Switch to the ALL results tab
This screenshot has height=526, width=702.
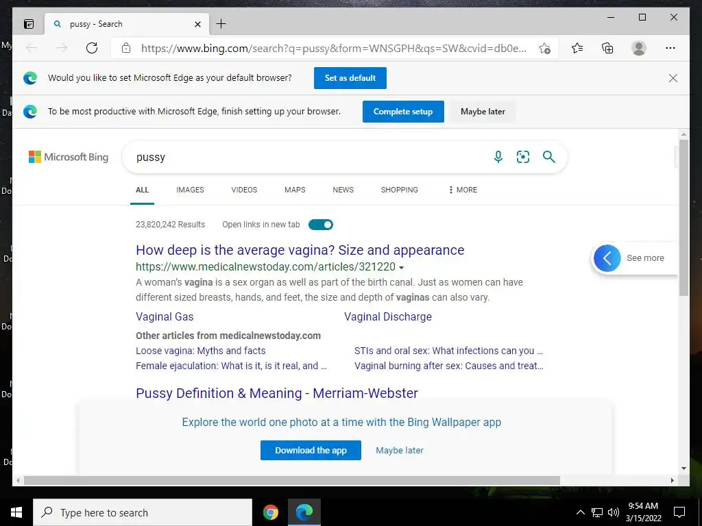pyautogui.click(x=142, y=190)
